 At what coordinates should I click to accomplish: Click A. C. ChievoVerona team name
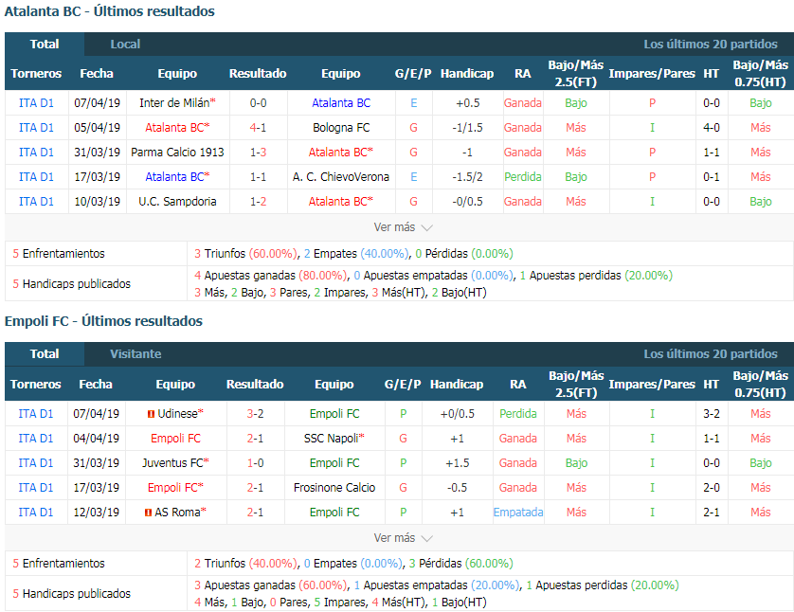tap(341, 176)
